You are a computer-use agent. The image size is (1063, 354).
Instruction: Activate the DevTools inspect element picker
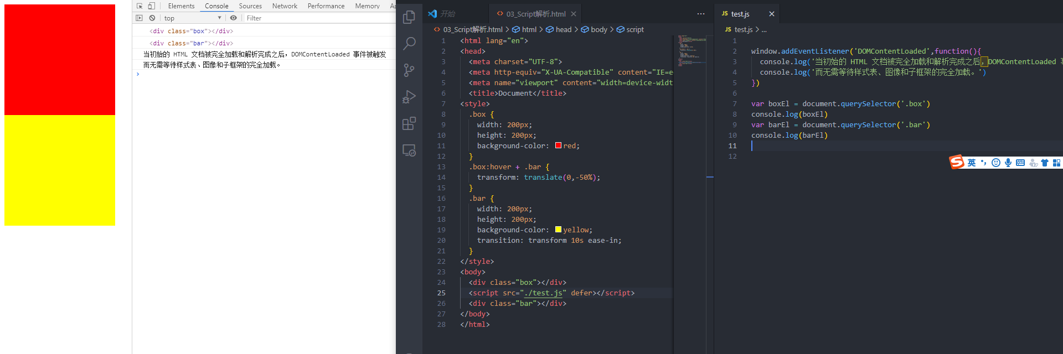(x=140, y=6)
